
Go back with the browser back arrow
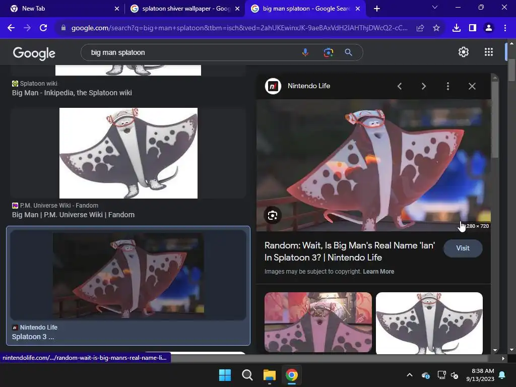pyautogui.click(x=11, y=28)
